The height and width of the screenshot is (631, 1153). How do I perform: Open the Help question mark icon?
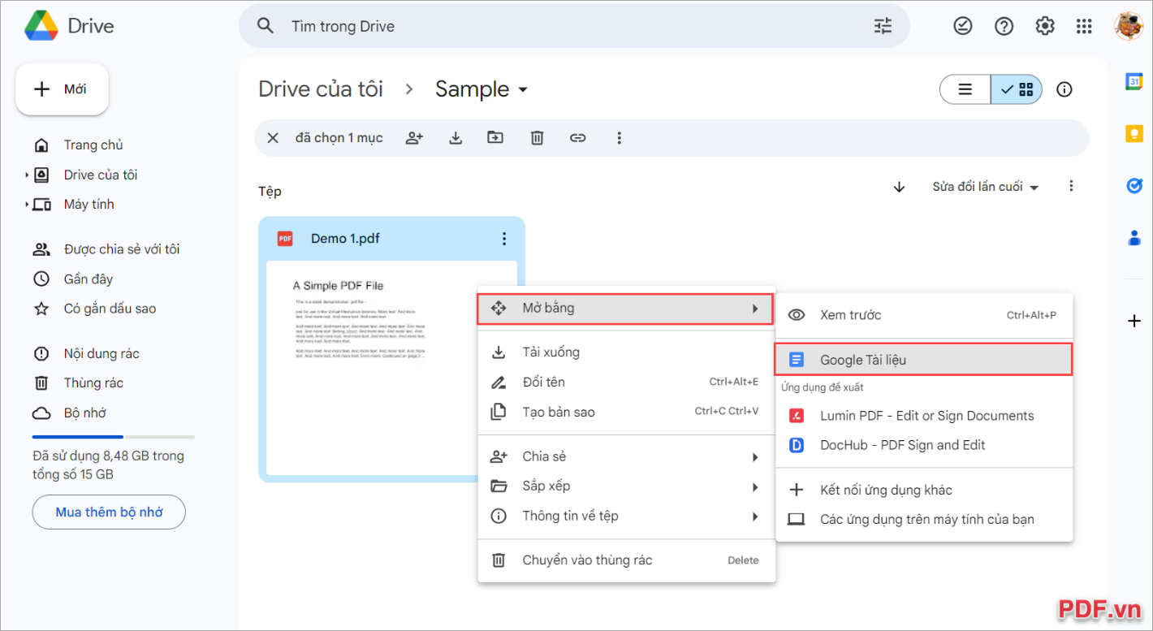pos(1004,26)
